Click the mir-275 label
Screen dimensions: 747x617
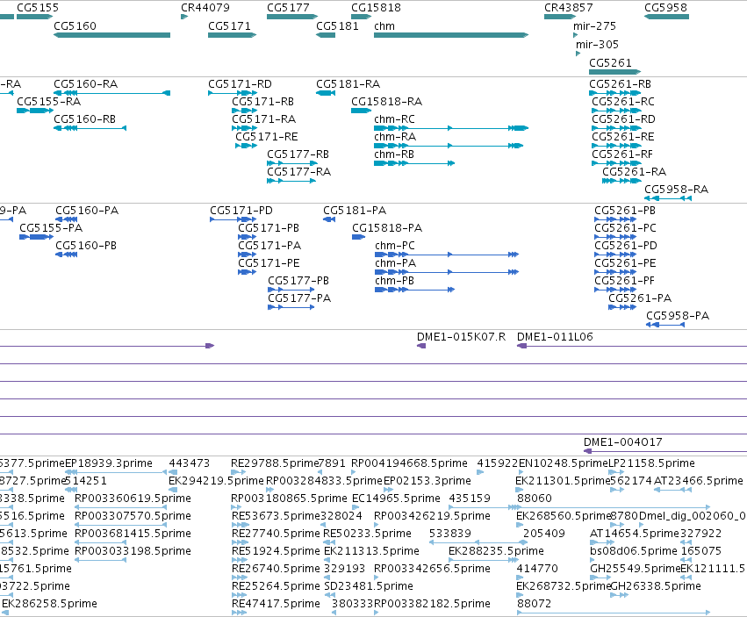[594, 26]
